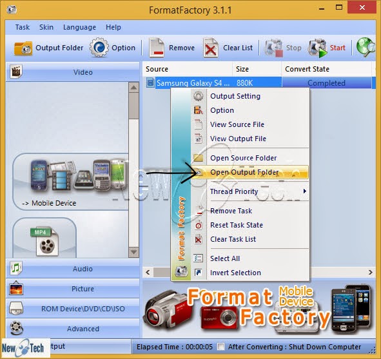Viewport: 381px width, 359px height.
Task: Click the 880K size cell
Action: pos(244,83)
